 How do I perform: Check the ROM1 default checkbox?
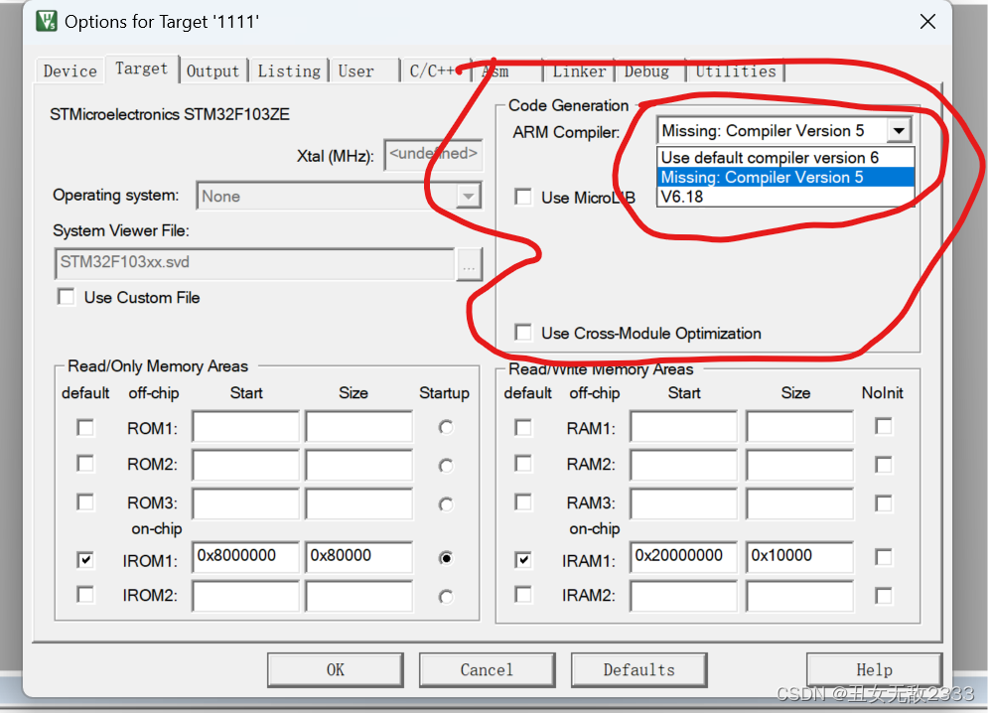coord(85,428)
